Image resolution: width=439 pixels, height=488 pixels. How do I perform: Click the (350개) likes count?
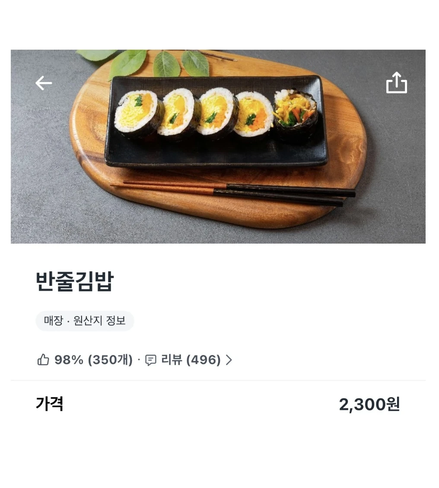point(110,360)
